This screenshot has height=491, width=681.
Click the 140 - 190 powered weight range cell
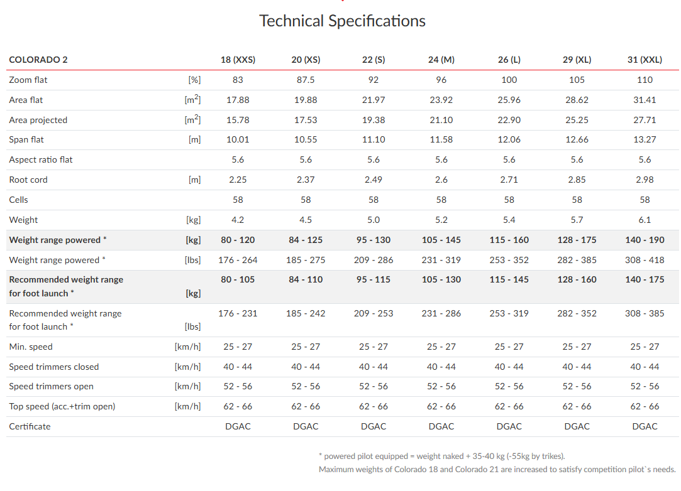point(645,240)
